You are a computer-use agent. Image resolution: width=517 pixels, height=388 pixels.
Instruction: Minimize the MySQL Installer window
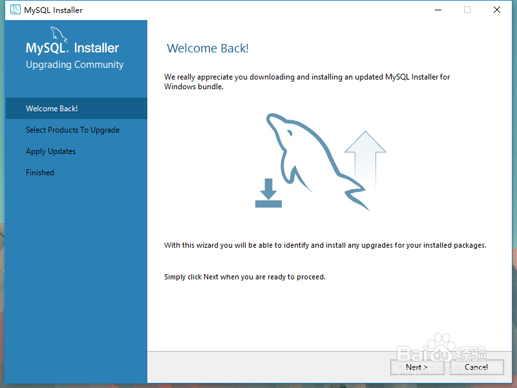coord(438,10)
